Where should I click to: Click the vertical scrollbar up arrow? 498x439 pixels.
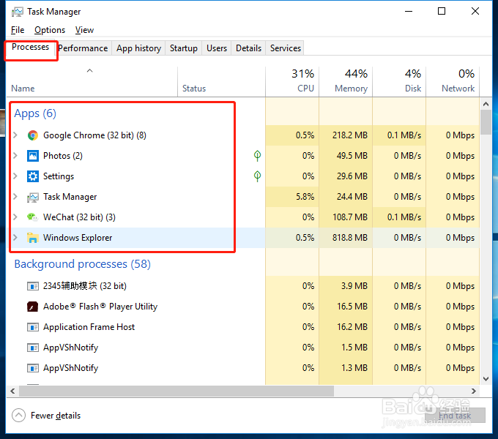pos(486,104)
